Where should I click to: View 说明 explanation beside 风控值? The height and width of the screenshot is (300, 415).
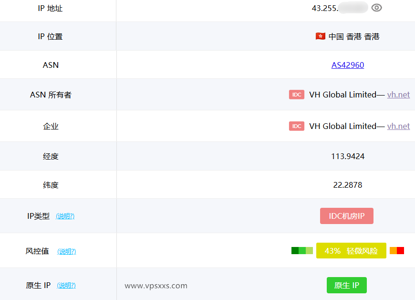tap(67, 251)
